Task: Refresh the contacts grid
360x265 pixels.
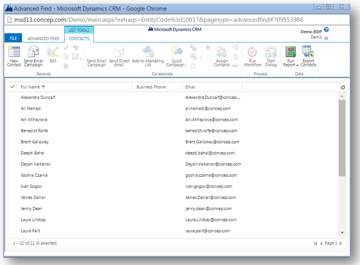Action: [x=343, y=87]
